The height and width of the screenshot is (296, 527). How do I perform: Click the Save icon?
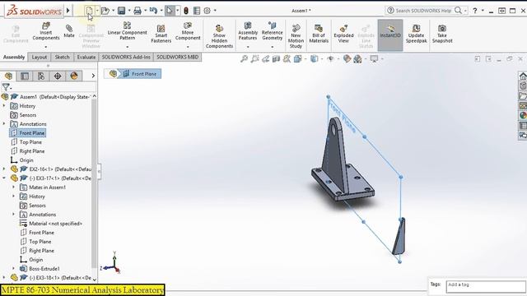[121, 11]
